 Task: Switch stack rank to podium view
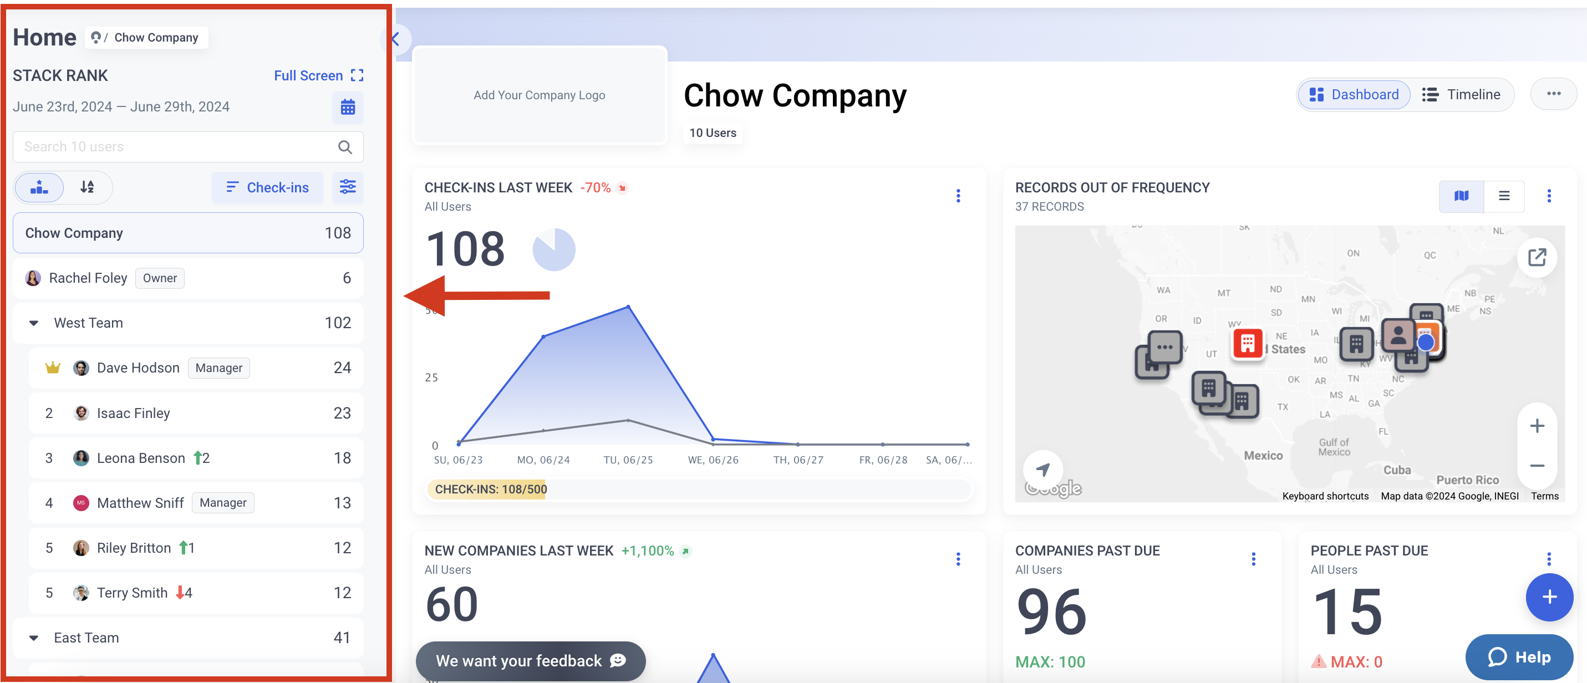click(x=39, y=187)
